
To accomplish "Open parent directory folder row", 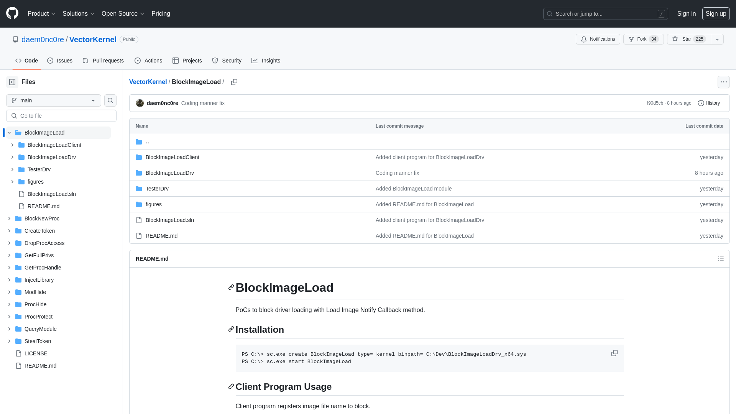I will point(429,142).
